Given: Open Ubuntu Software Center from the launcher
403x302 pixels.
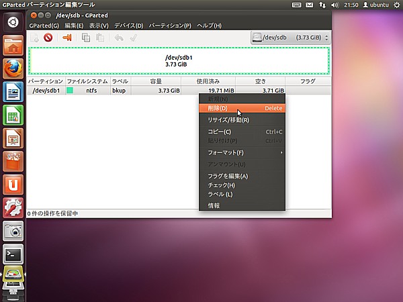Looking at the screenshot, I should 13,161.
